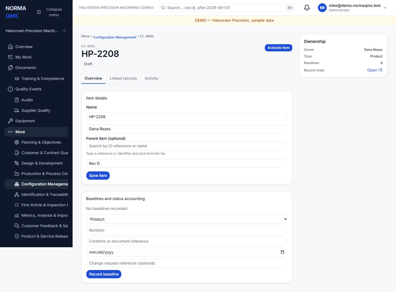Click the owner field Dana Reyes
This screenshot has width=396, height=292.
[187, 129]
